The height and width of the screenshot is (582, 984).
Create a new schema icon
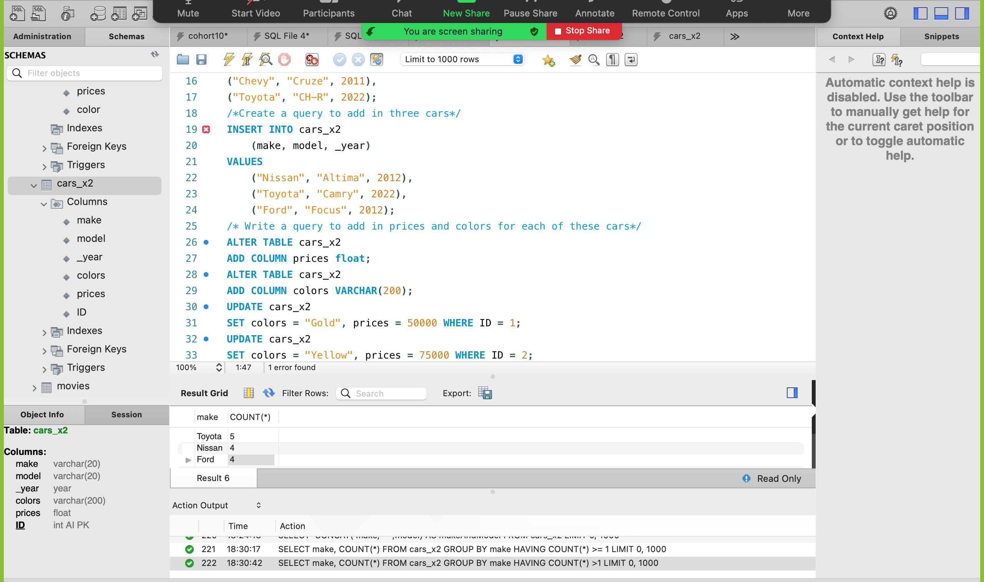point(98,14)
